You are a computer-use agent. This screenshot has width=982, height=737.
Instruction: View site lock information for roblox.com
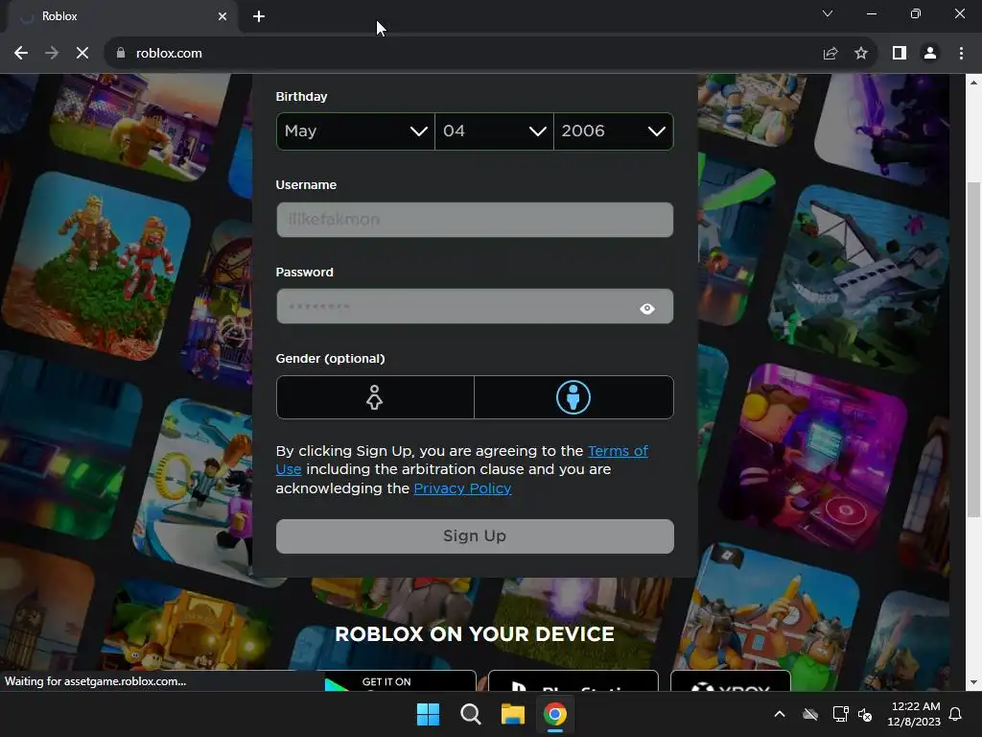click(x=121, y=54)
